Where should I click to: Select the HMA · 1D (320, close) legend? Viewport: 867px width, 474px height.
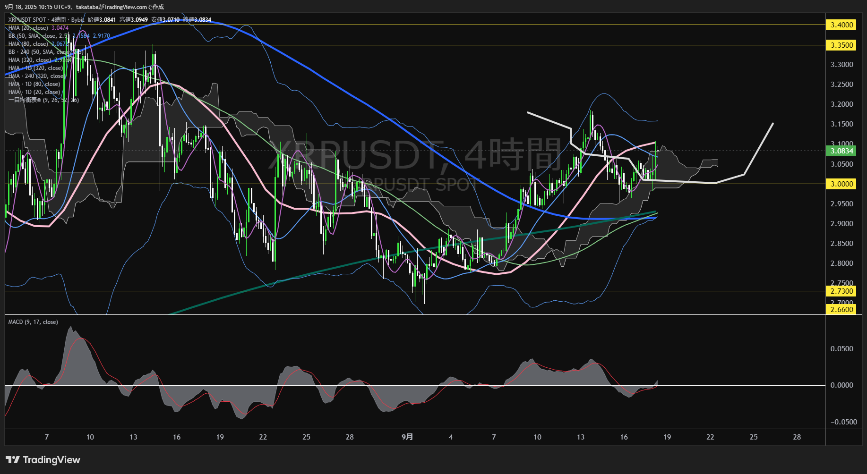[x=35, y=68]
